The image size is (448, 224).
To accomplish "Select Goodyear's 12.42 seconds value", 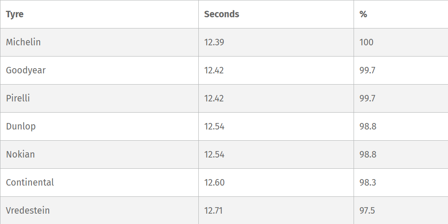I will pyautogui.click(x=214, y=70).
